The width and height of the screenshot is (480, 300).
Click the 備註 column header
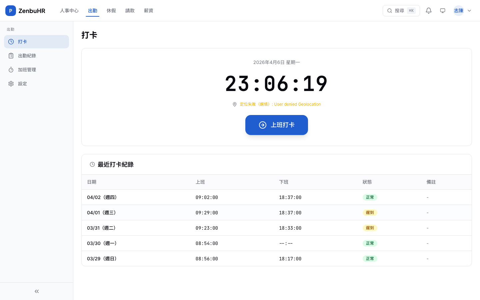coord(431,182)
